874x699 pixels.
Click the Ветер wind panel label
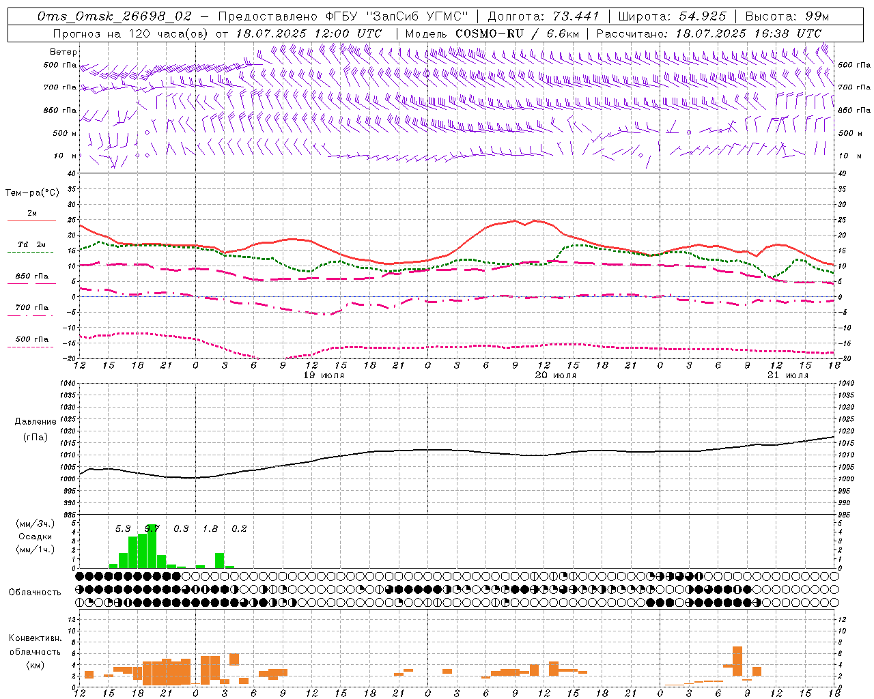tap(64, 52)
